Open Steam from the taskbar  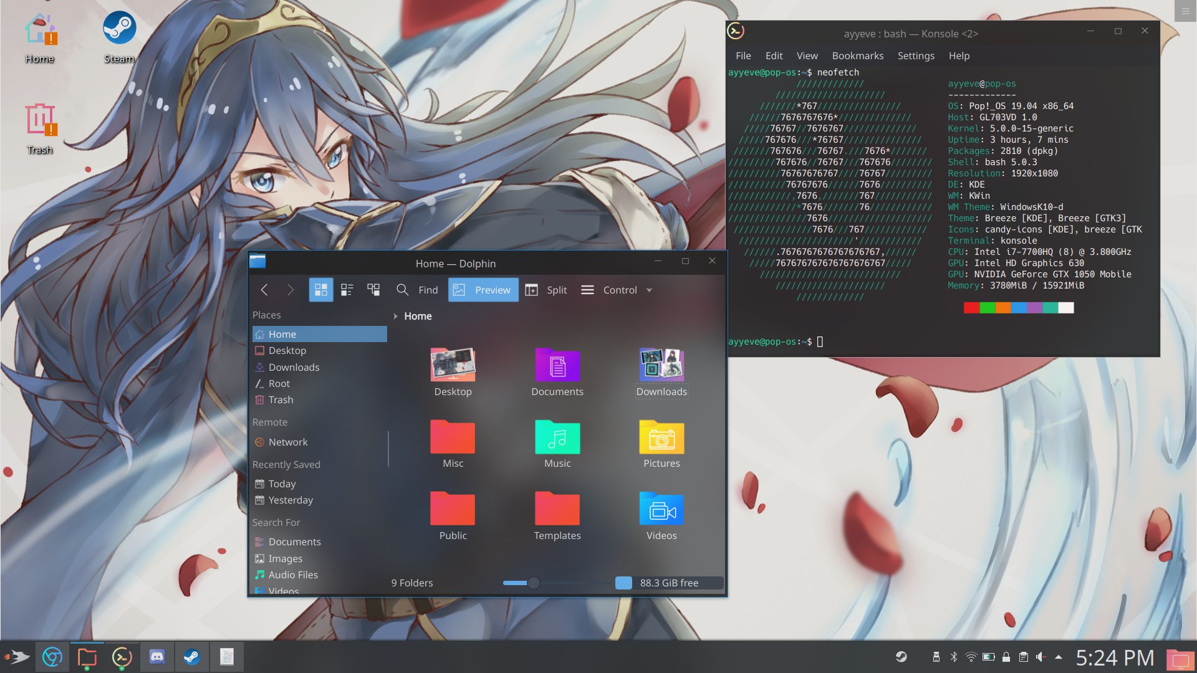pos(192,657)
